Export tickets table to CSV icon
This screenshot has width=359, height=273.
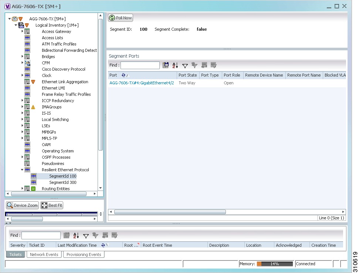click(67, 235)
